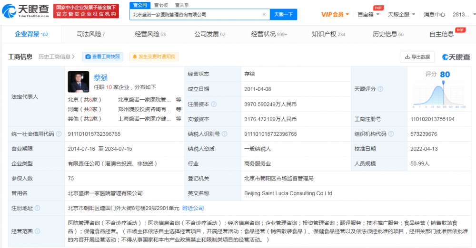Switch to the 查关系 search tab
The height and width of the screenshot is (248, 476).
tap(182, 5)
